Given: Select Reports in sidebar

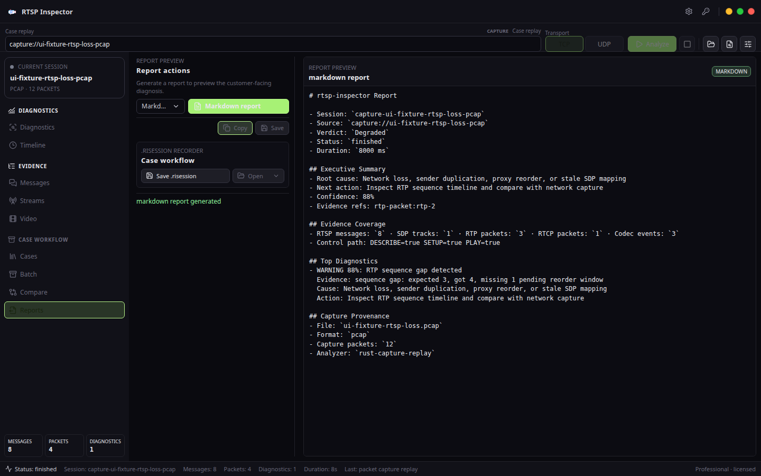Looking at the screenshot, I should click(64, 310).
